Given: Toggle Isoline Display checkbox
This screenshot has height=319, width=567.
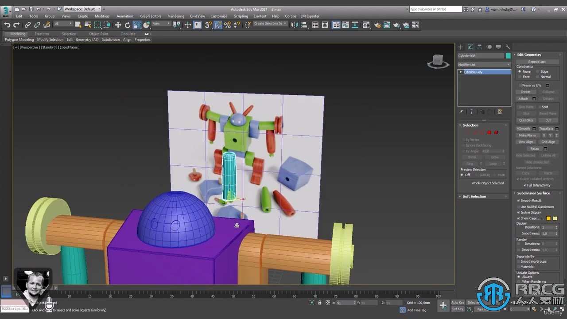Looking at the screenshot, I should [x=519, y=212].
